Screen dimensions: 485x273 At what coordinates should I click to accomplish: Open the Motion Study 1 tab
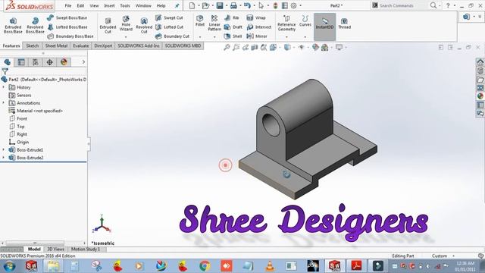[86, 249]
